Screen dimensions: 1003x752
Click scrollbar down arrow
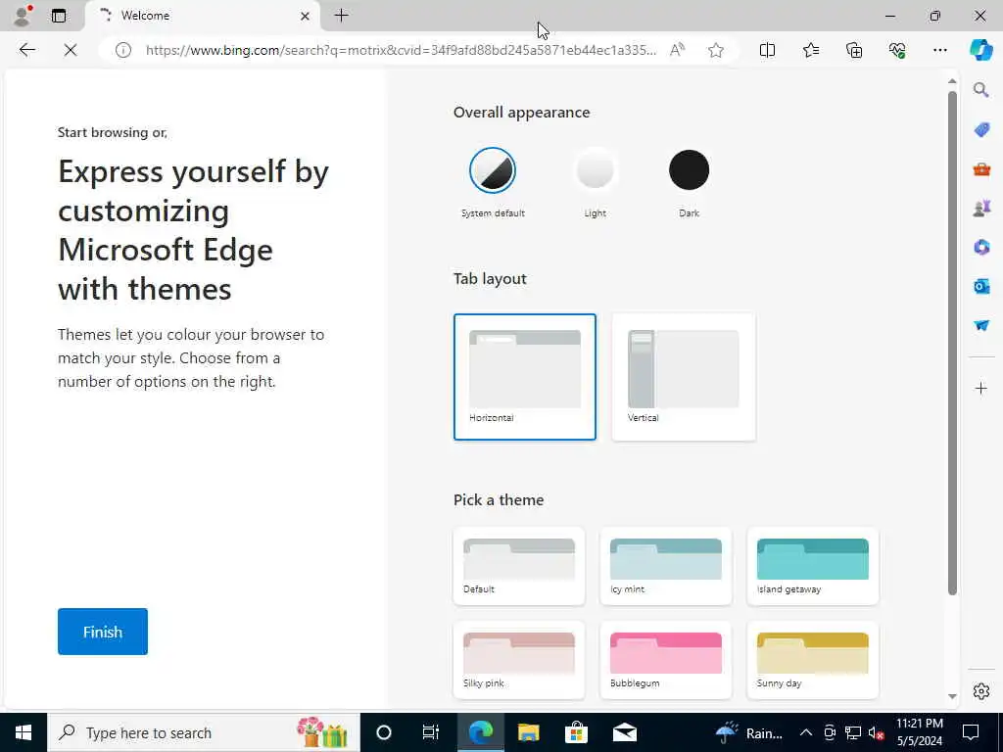coord(952,696)
